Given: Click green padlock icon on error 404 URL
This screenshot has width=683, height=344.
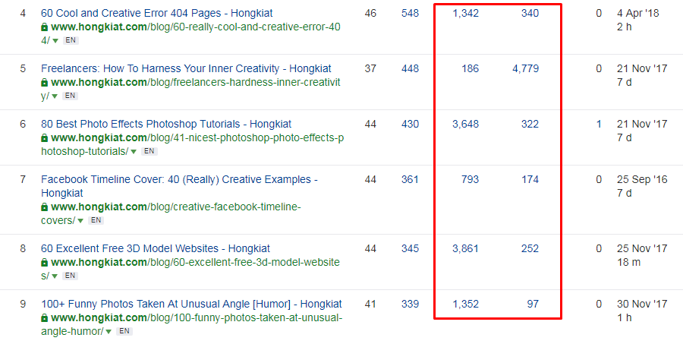Looking at the screenshot, I should pos(45,27).
